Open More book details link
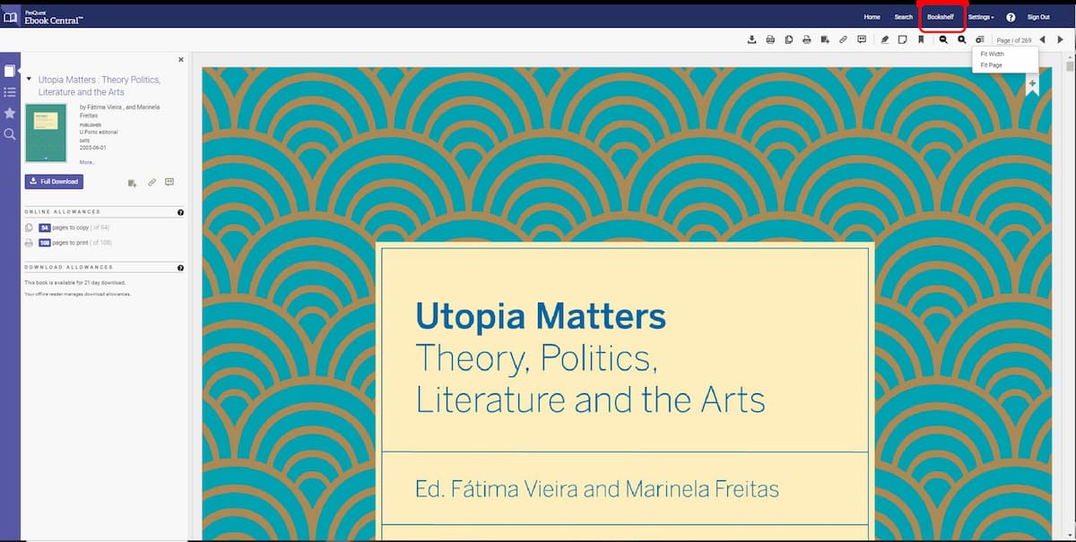 [x=86, y=161]
